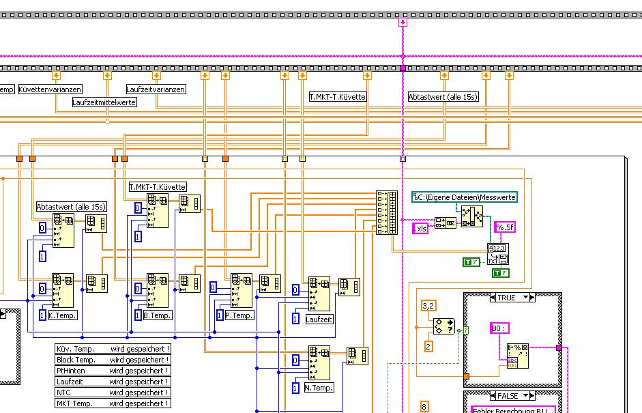Click the .xls string constant

coord(420,229)
